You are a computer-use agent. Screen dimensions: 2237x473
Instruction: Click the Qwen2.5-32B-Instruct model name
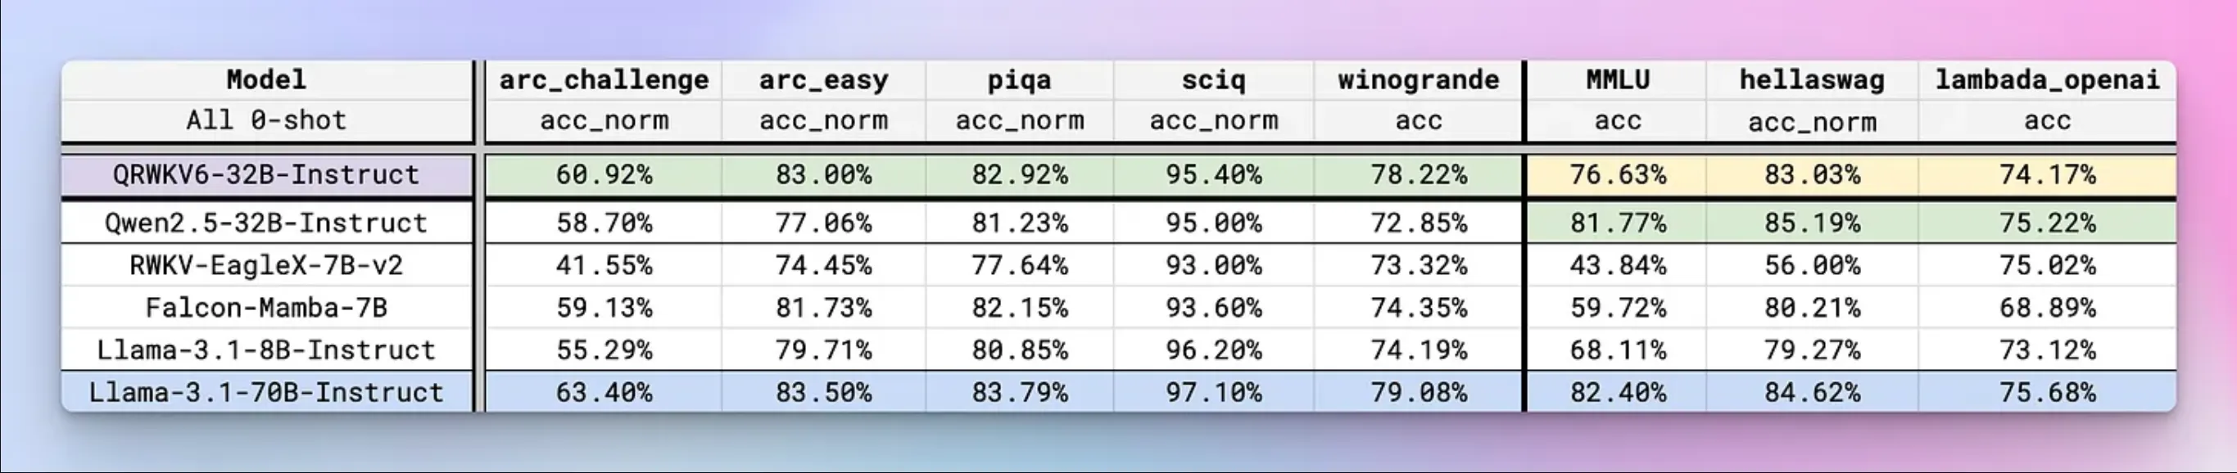coord(265,223)
